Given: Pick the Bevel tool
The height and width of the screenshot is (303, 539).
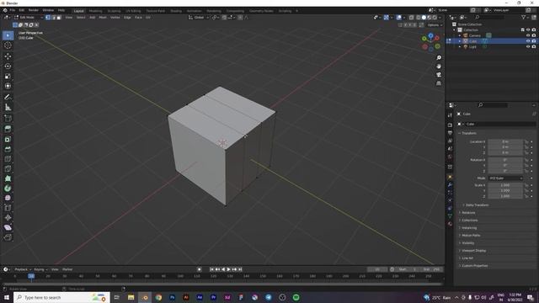Looking at the screenshot, I should click(8, 149).
